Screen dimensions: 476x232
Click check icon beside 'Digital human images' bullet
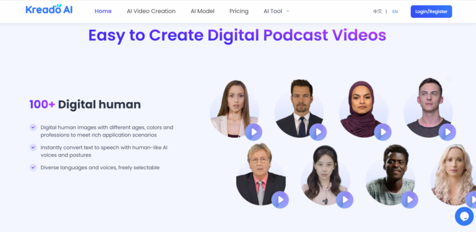click(33, 127)
